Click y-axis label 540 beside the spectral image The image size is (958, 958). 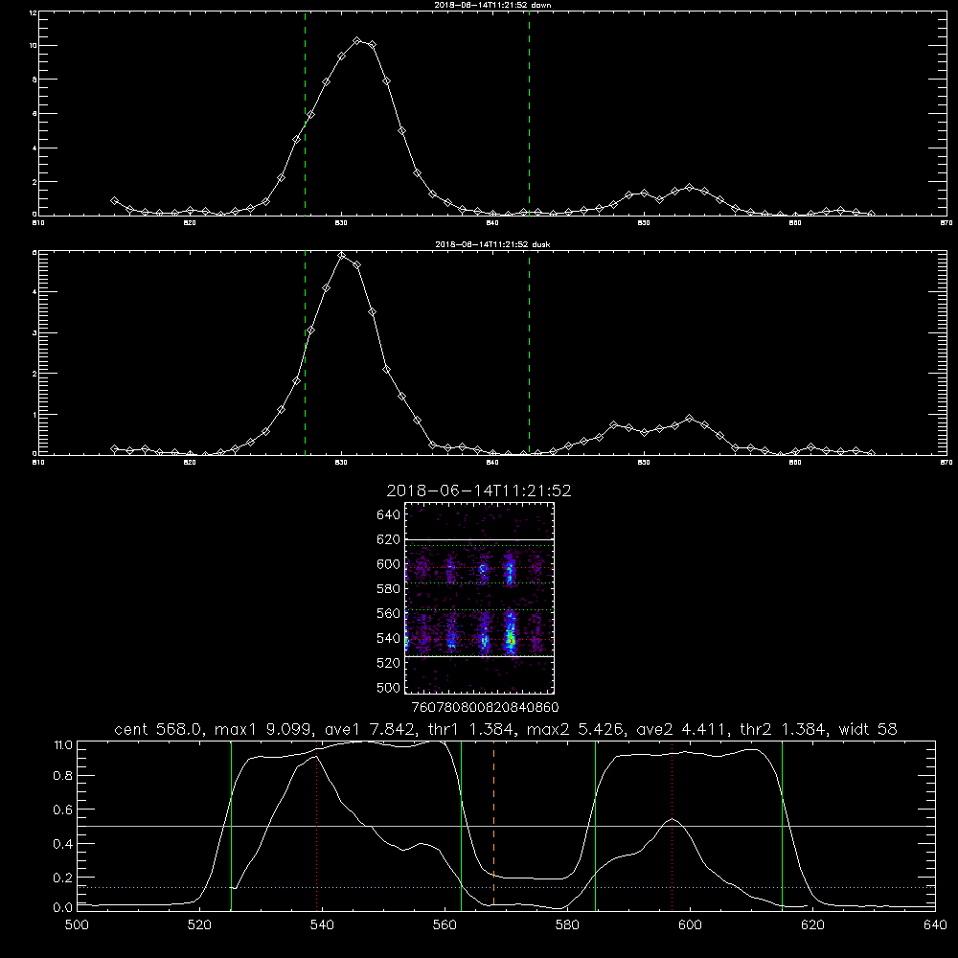(x=388, y=638)
